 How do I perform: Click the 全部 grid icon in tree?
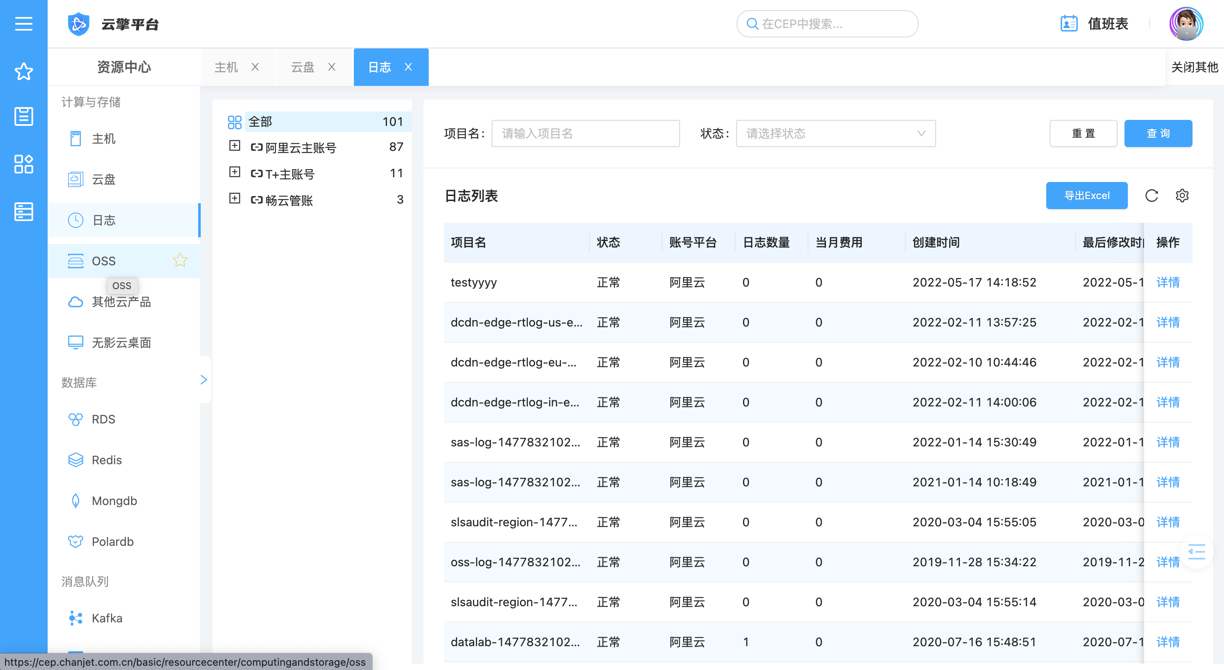[x=235, y=122]
